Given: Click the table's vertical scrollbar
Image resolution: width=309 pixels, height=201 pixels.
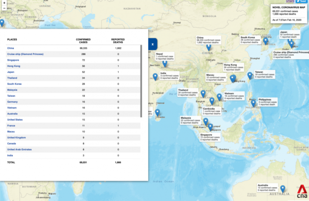Looking at the screenshot, I should (141, 79).
